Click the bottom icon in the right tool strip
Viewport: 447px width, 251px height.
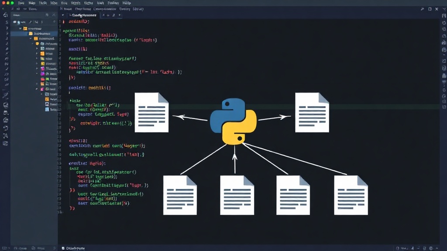pyautogui.click(x=444, y=107)
